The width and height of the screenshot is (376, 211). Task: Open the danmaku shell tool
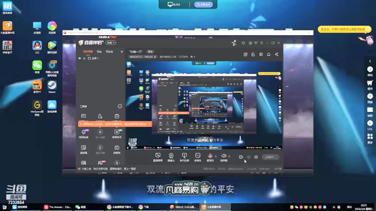click(x=117, y=149)
